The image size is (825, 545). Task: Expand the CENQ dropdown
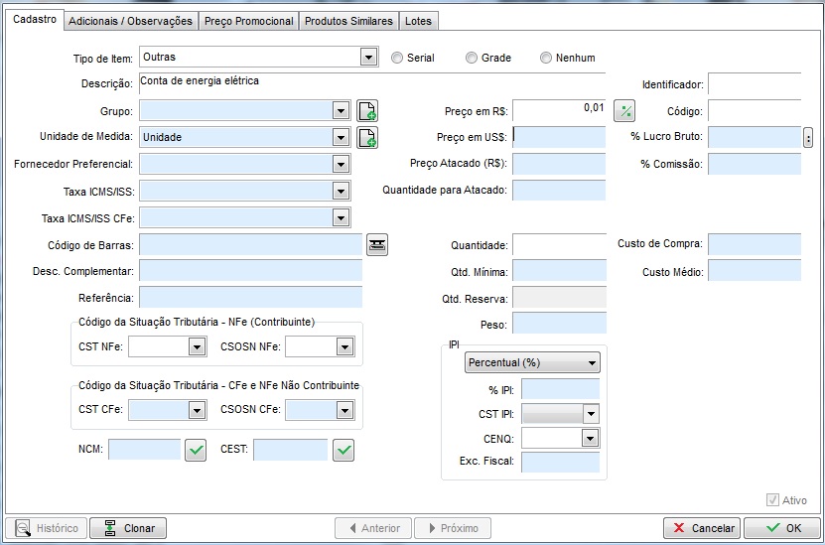(x=590, y=438)
